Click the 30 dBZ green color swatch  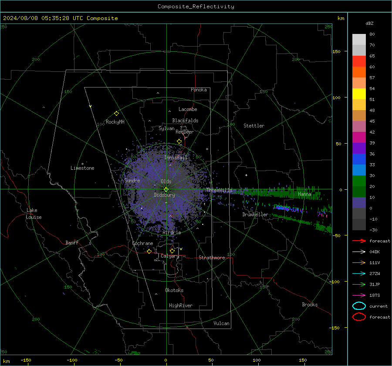pos(359,181)
